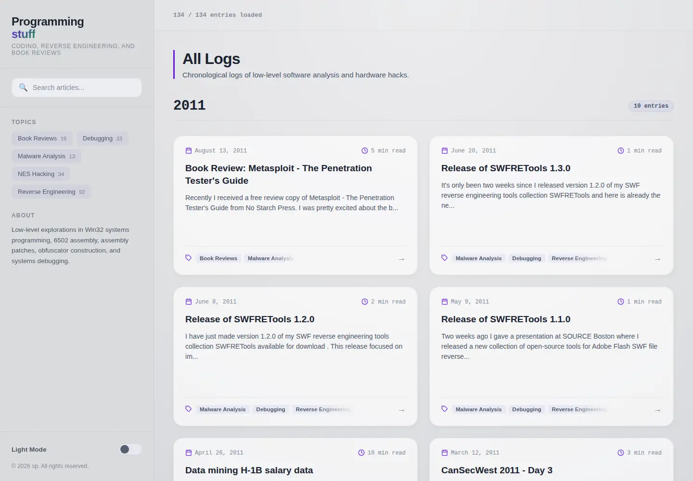This screenshot has width=693, height=481.
Task: Click arrow on Metasploit book review card
Action: [401, 259]
